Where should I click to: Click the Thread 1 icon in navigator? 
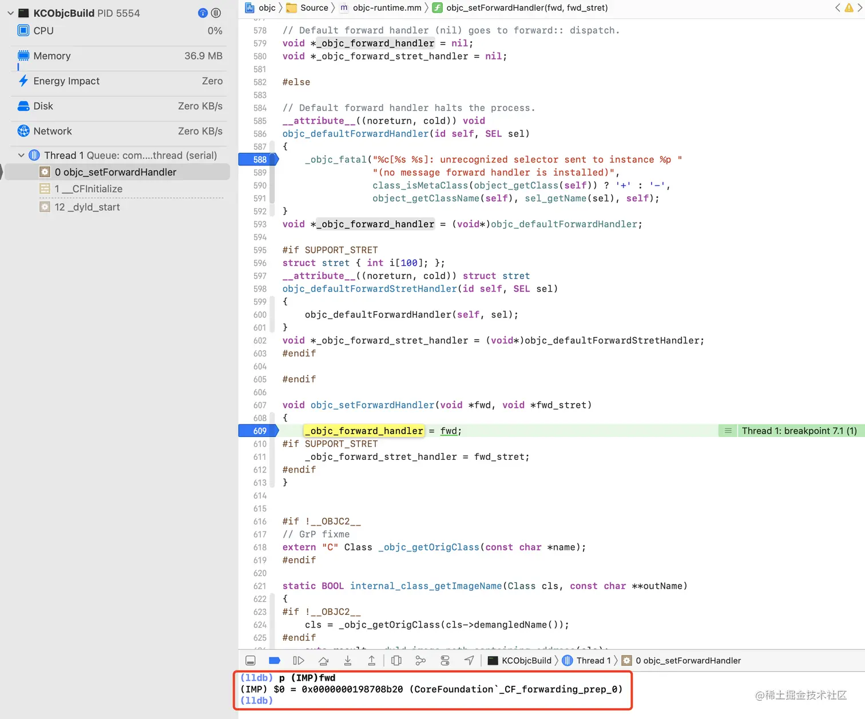point(34,156)
